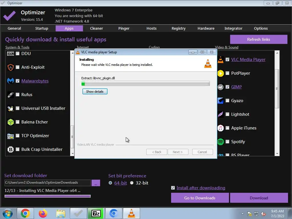Enable the Balena Etcher checkbox

pos(17,122)
